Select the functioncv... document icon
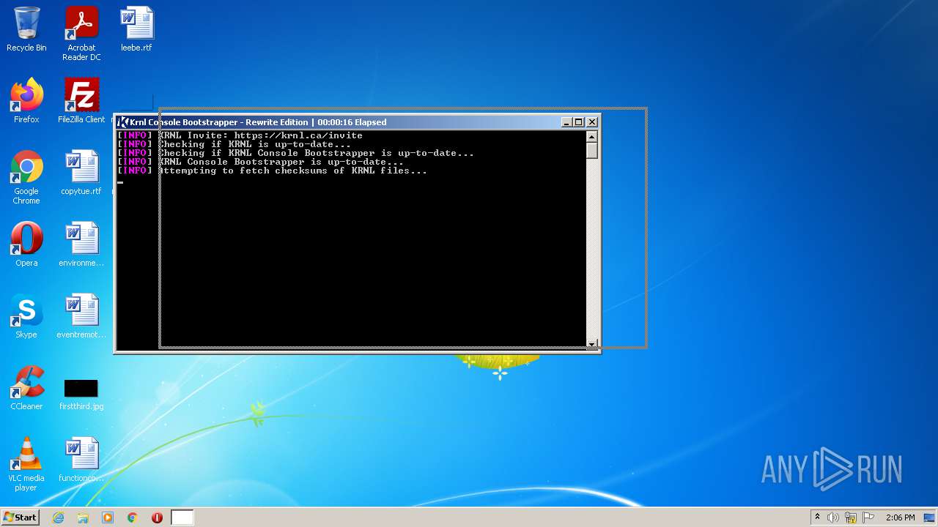This screenshot has height=527, width=938. pyautogui.click(x=81, y=460)
